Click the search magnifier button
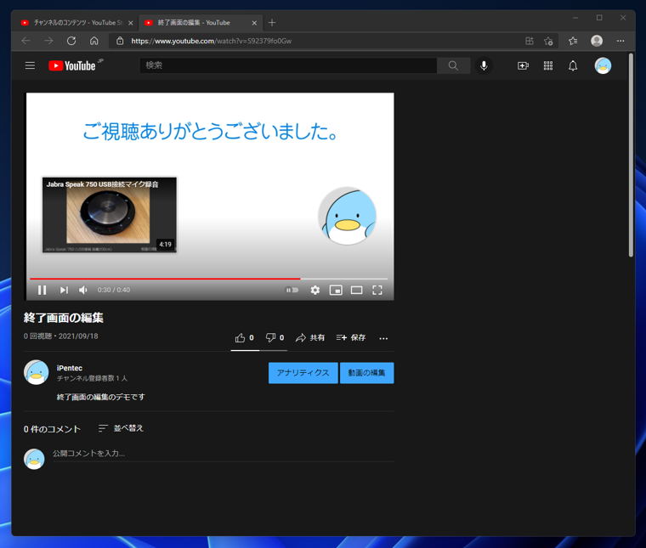 pyautogui.click(x=453, y=65)
